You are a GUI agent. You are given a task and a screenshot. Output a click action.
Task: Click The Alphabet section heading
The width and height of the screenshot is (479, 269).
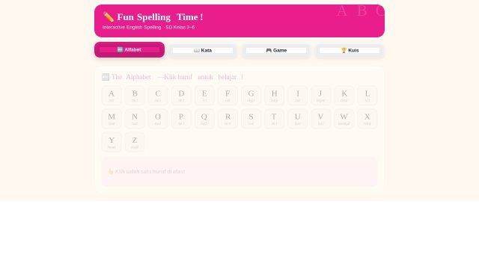tap(173, 77)
